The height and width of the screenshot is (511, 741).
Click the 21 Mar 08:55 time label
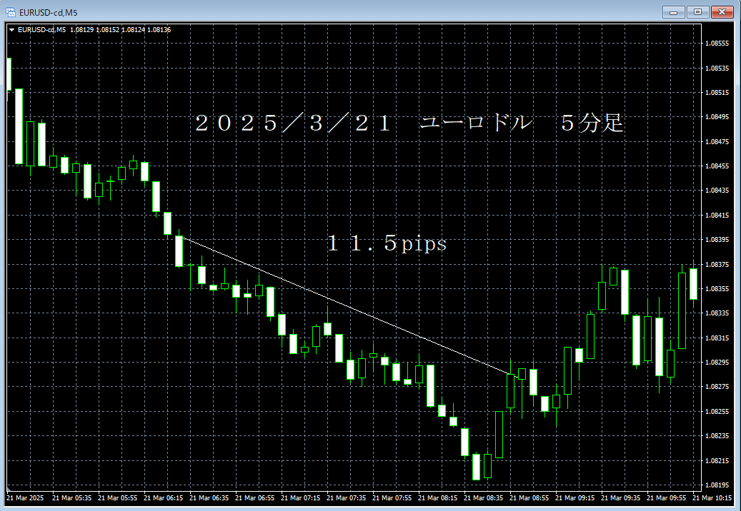529,497
